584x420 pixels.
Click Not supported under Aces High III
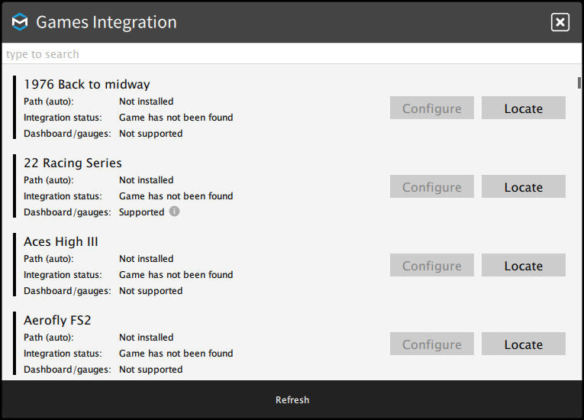coord(151,291)
